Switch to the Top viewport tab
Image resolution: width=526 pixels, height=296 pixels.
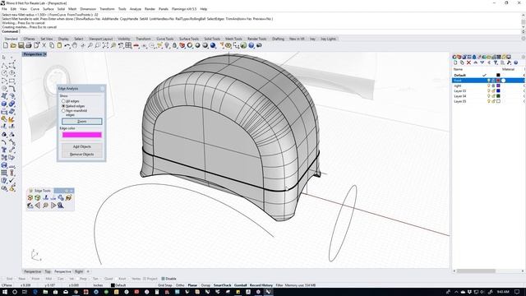point(48,271)
